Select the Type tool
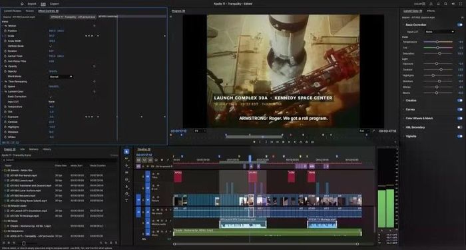Viewport: 466px width, 250px height. point(126,200)
